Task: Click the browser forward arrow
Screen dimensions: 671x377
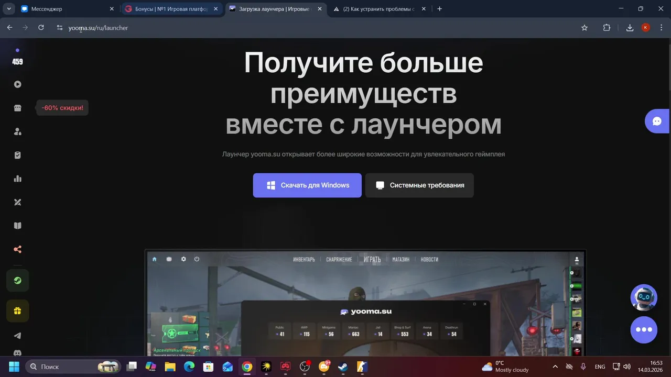Action: pos(25,28)
